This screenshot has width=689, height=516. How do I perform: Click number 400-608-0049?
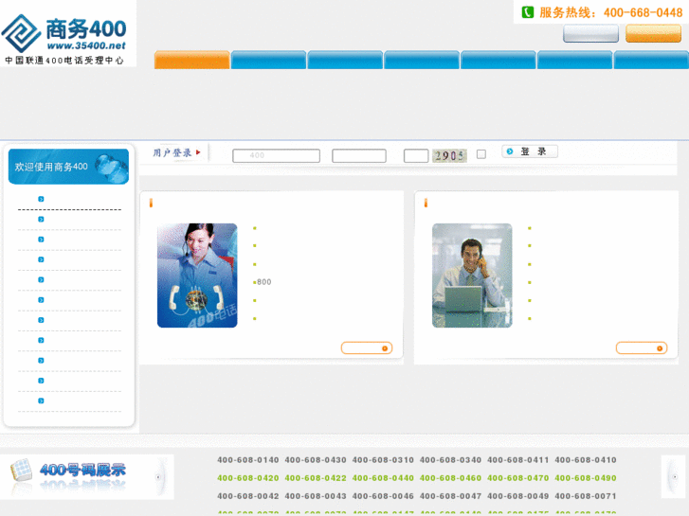pyautogui.click(x=518, y=496)
